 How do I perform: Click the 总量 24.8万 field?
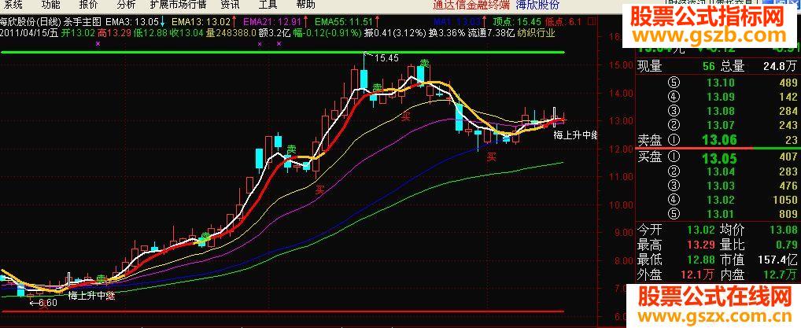point(758,66)
